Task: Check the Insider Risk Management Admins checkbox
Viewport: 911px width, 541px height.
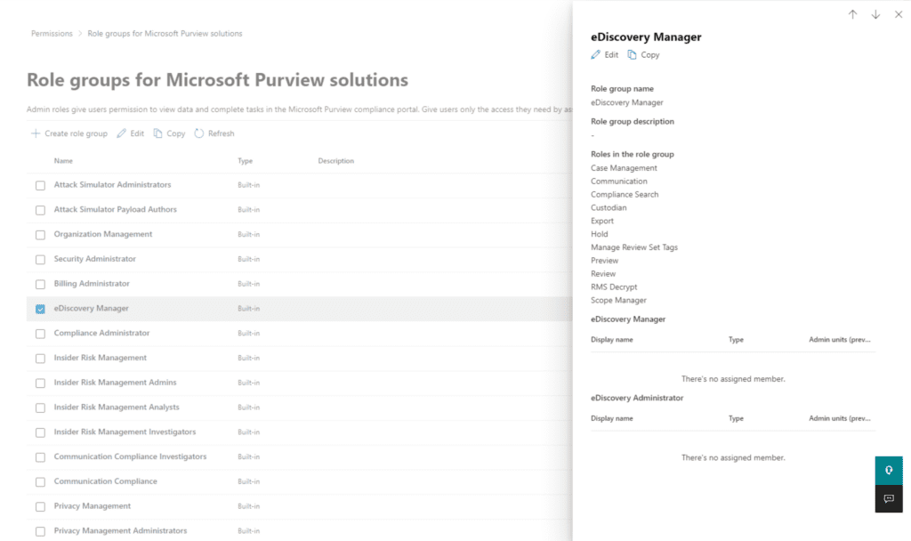Action: click(x=40, y=383)
